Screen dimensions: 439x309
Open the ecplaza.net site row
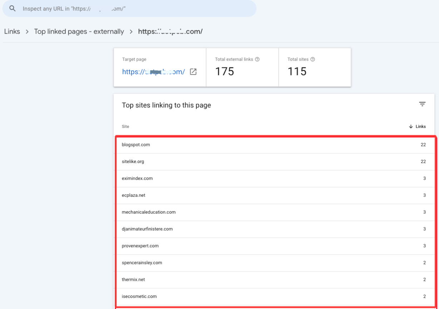pyautogui.click(x=134, y=196)
